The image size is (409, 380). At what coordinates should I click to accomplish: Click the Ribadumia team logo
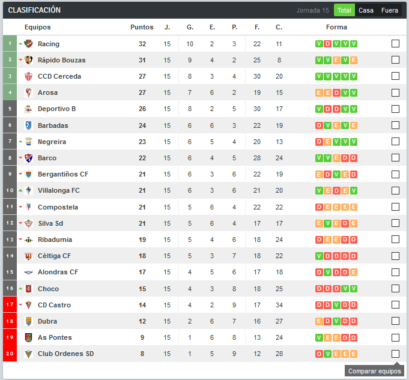pos(28,240)
